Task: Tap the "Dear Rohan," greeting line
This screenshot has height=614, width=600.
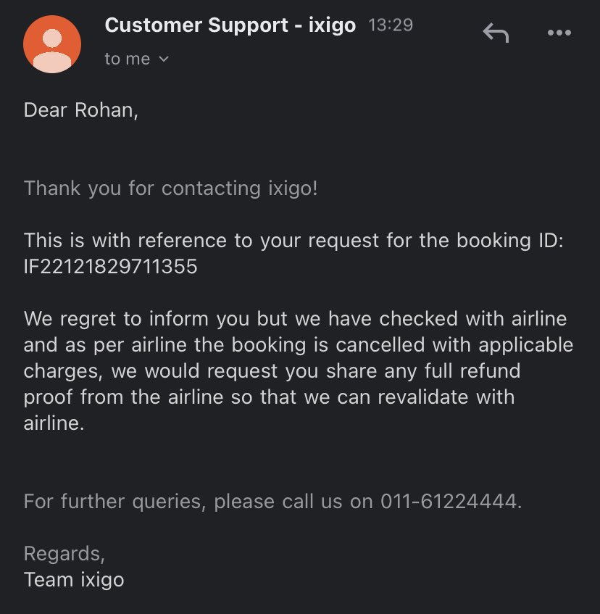Action: click(x=81, y=110)
